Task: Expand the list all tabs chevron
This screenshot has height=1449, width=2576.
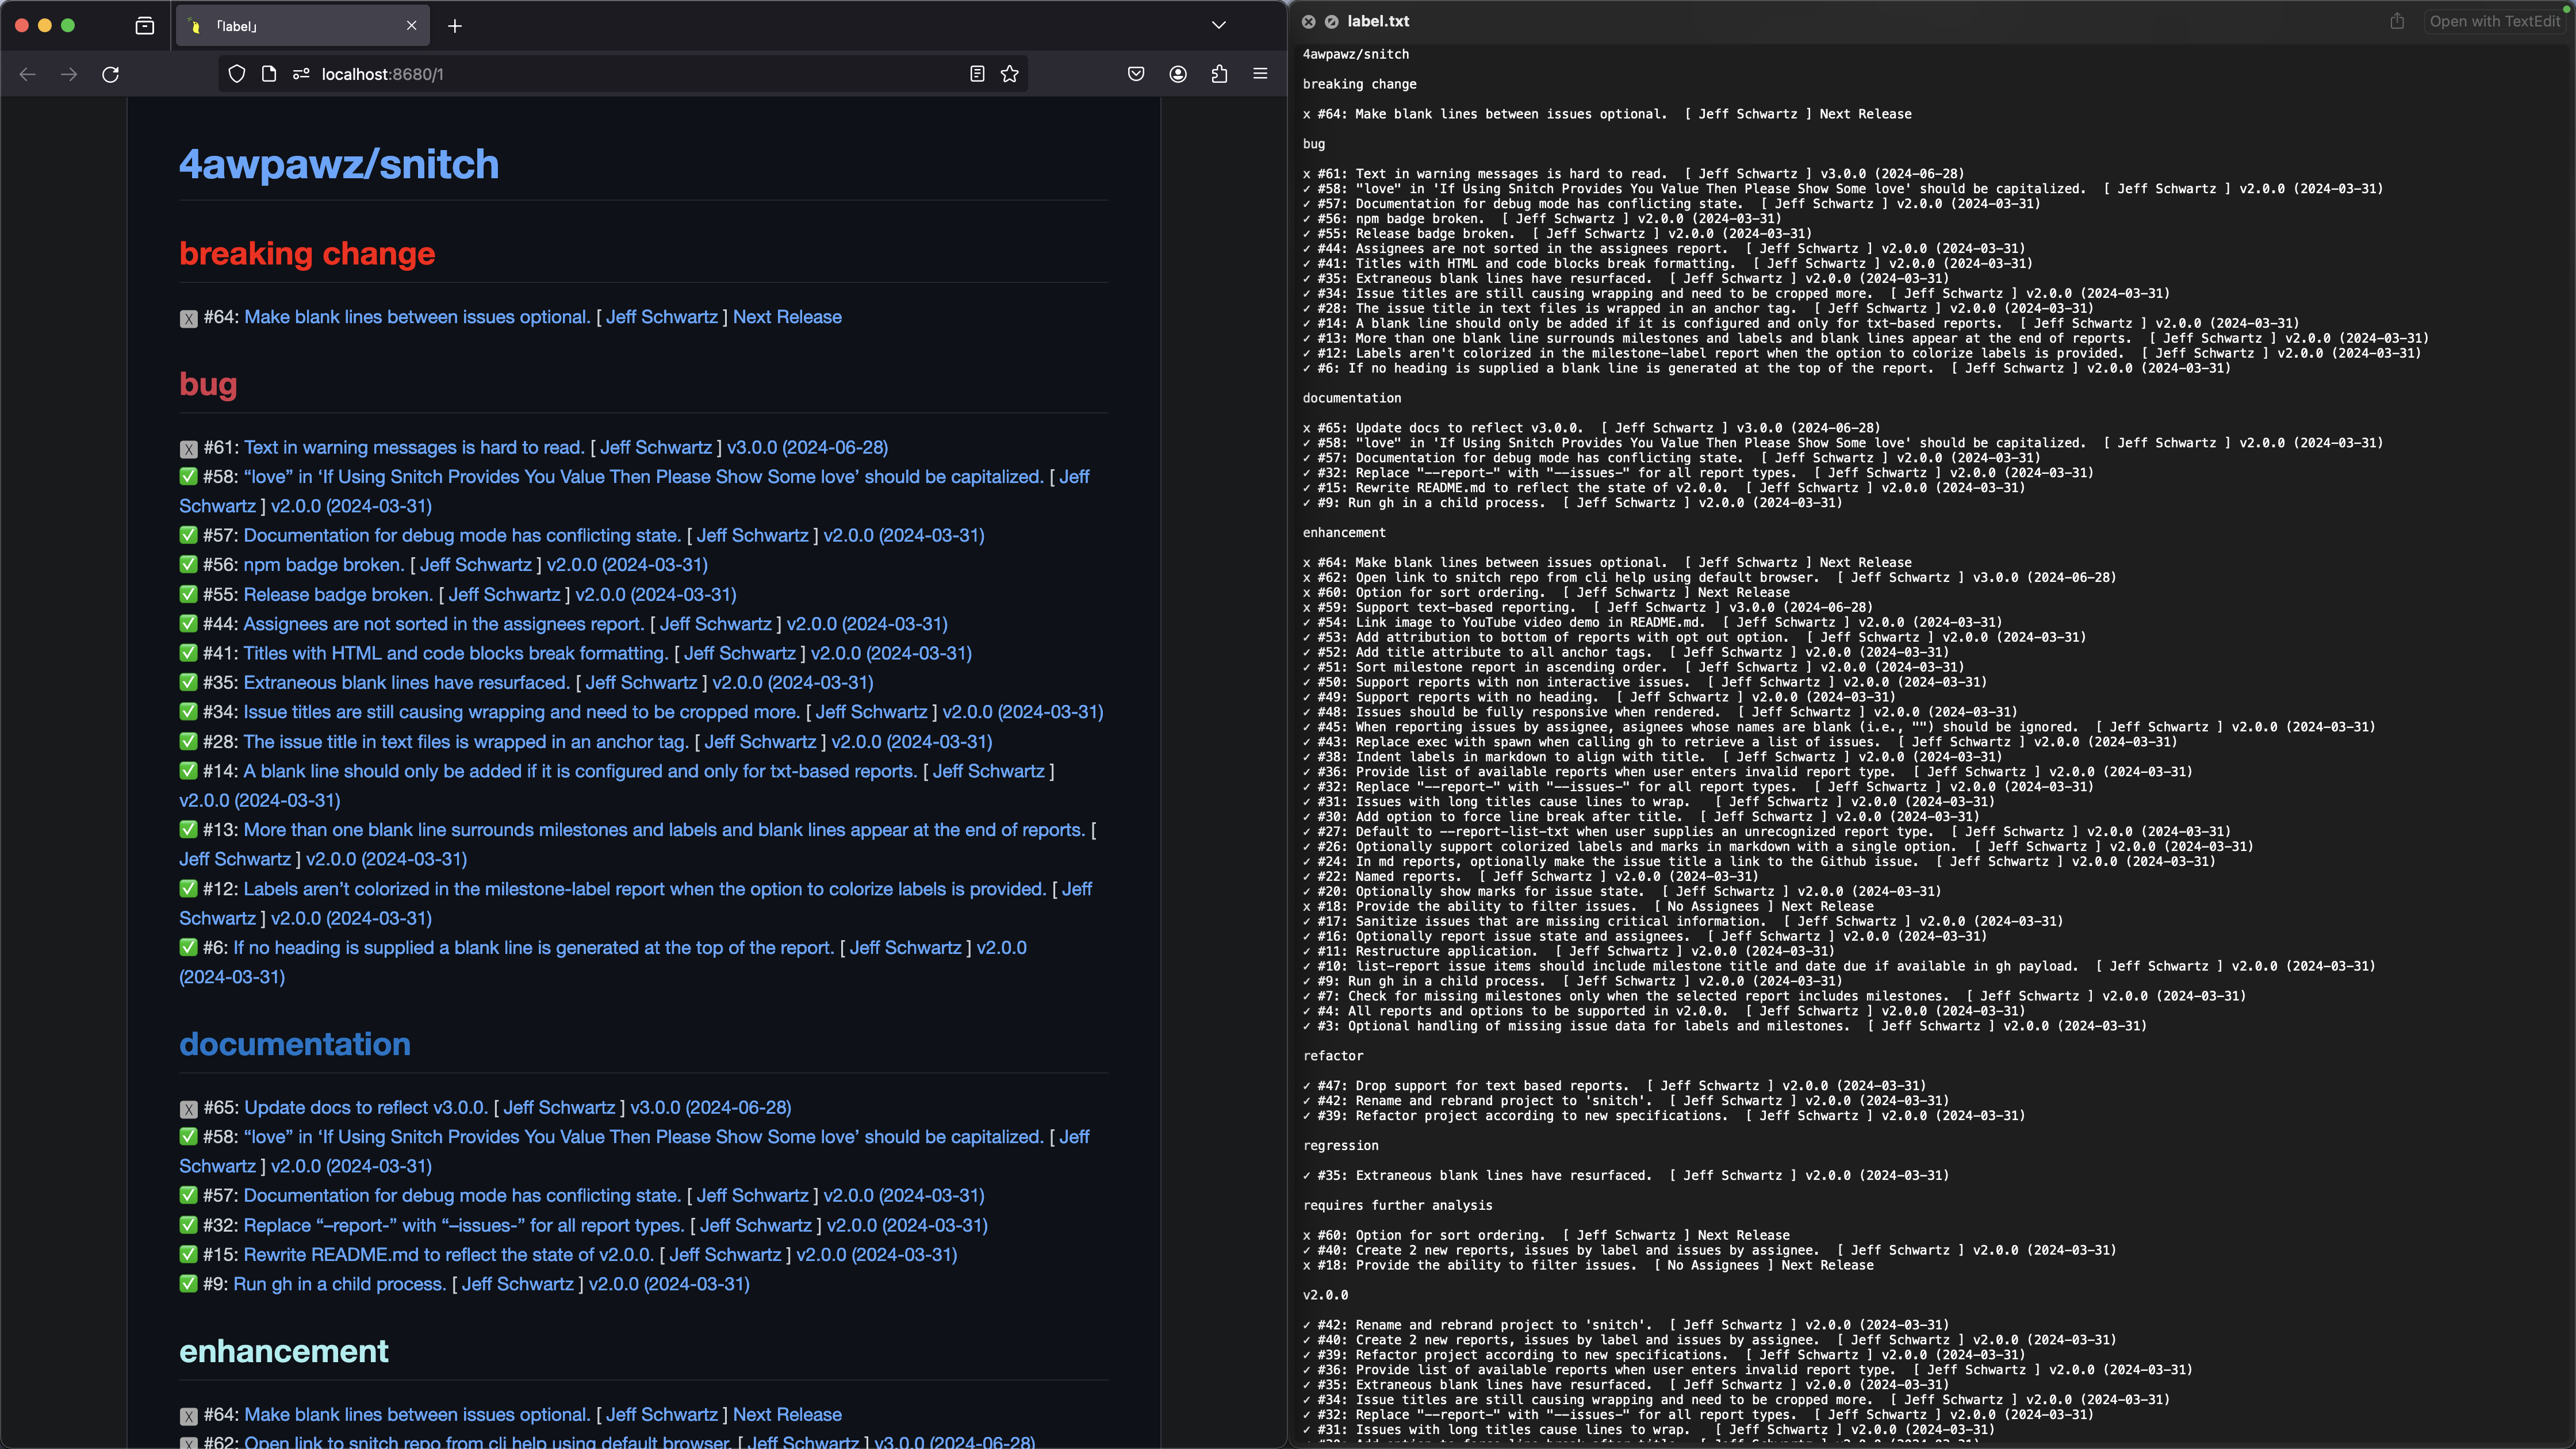Action: [x=1218, y=26]
